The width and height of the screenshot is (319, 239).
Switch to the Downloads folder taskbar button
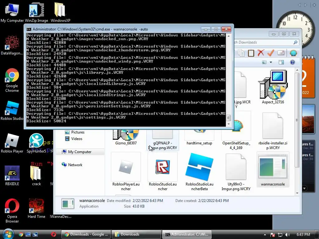(x=136, y=234)
